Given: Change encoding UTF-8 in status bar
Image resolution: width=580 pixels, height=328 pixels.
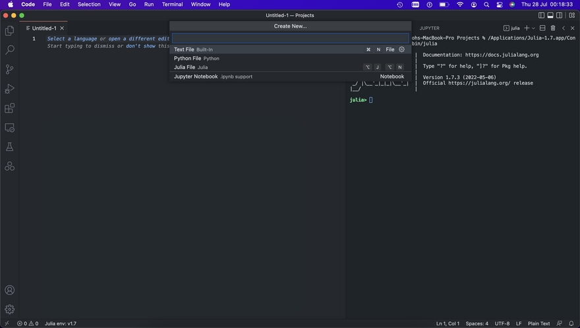Looking at the screenshot, I should pyautogui.click(x=502, y=323).
